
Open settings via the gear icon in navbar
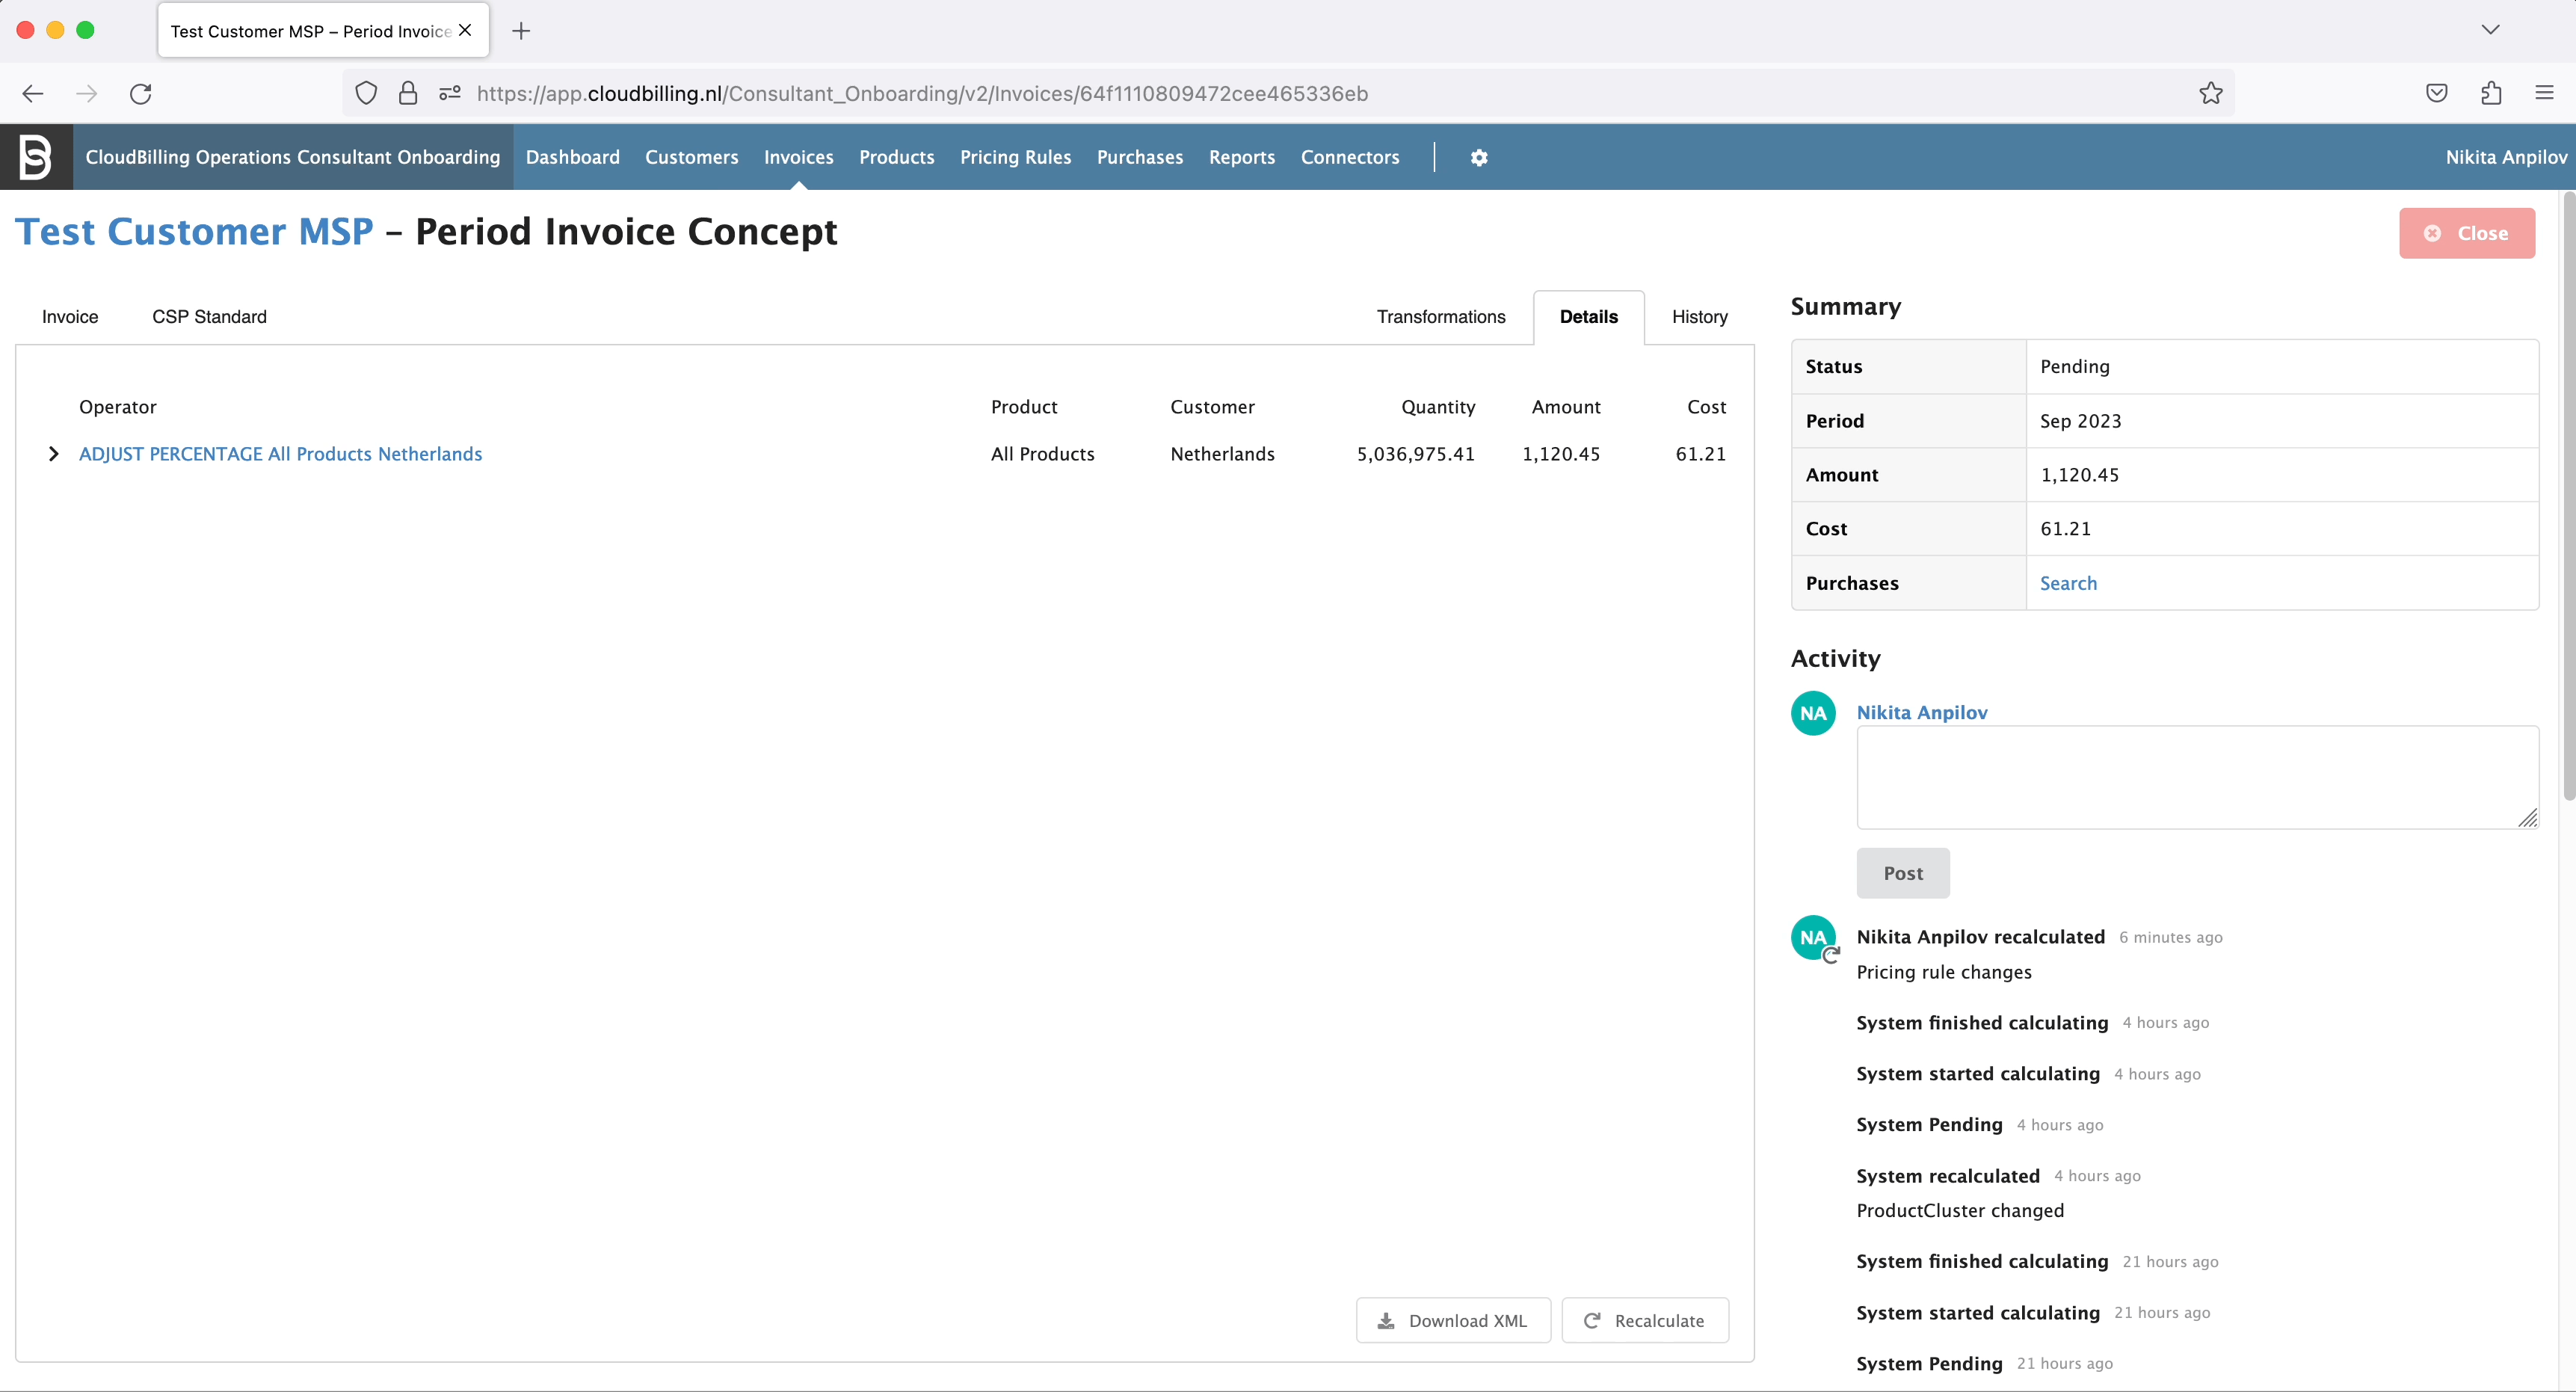coord(1479,157)
